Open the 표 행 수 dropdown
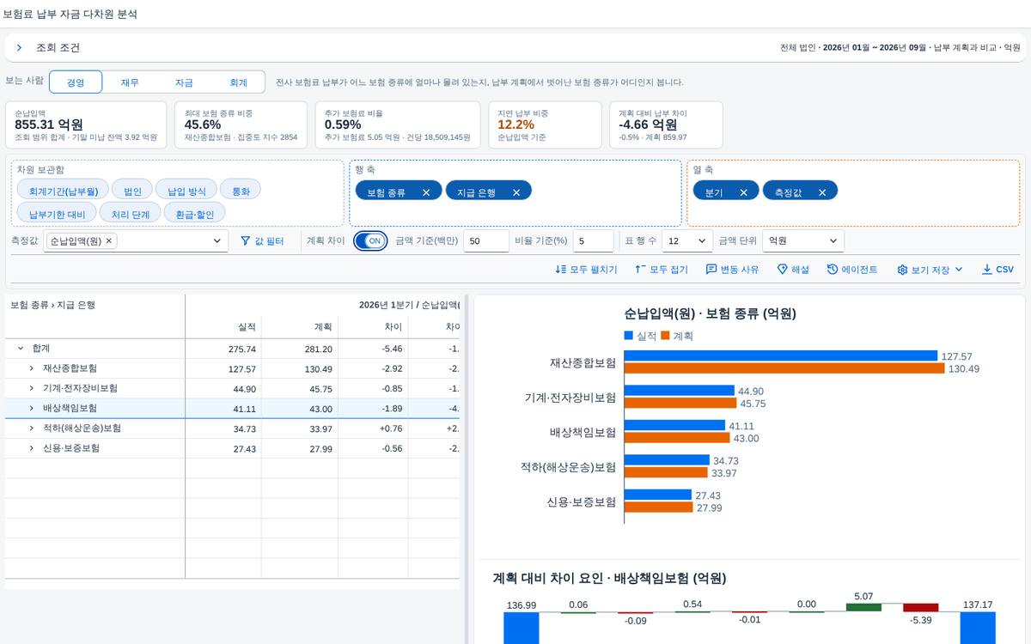 click(x=687, y=241)
